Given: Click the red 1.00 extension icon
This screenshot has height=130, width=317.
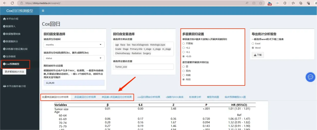Looking at the screenshot, I should point(270,3).
